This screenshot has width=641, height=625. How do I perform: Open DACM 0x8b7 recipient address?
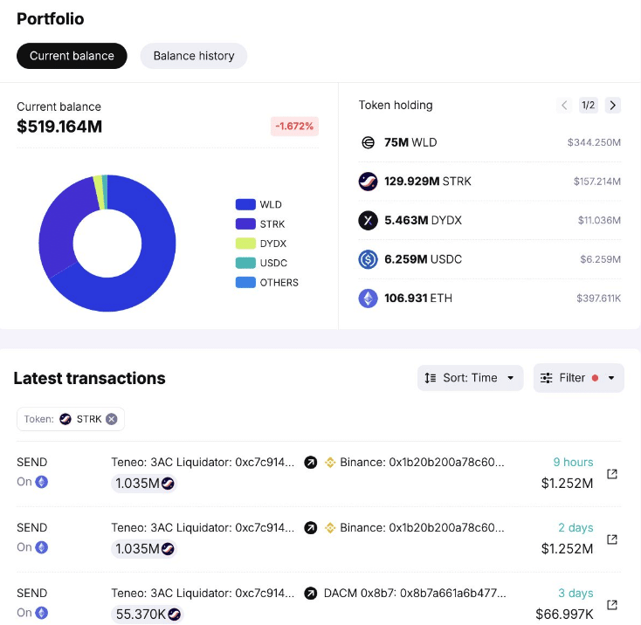click(x=415, y=593)
